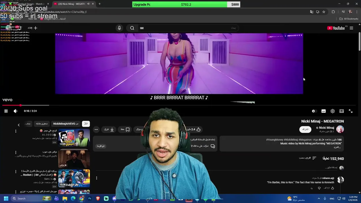
Task: Open the AL3GOZ video thumbnail 12:09
Action: pos(74,138)
